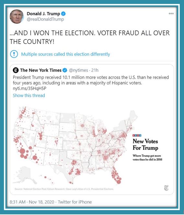This screenshot has height=215, width=184.
Task: Click the NYT watermark logo on map
Action: point(166,188)
